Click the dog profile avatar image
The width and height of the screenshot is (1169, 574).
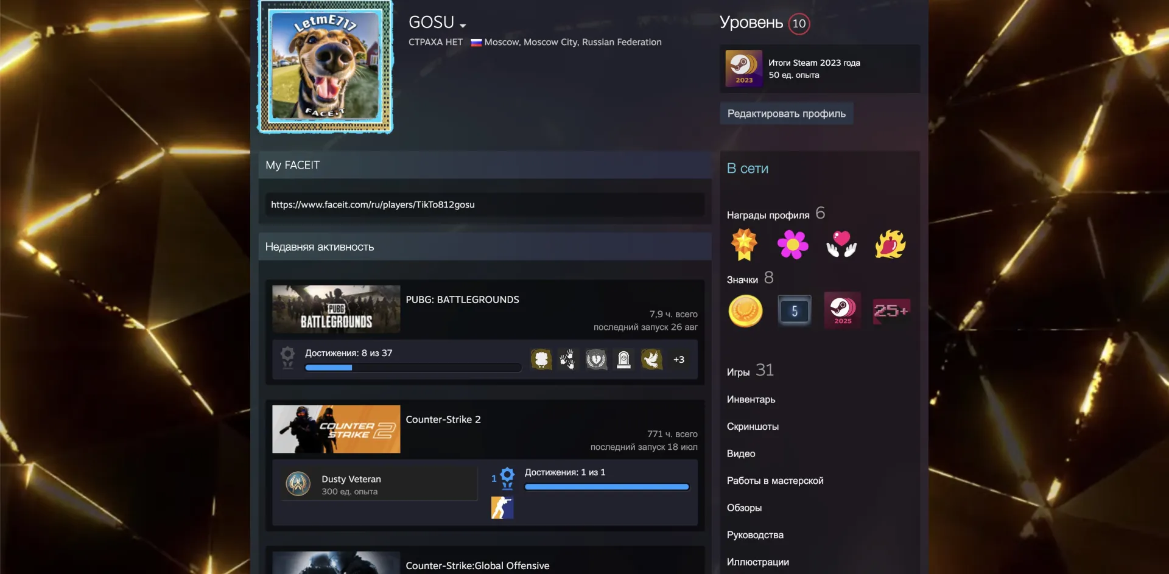click(x=326, y=66)
